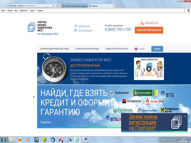This screenshot has width=191, height=143.
Task: Toggle visually impaired version eye icon
Action: [75, 30]
